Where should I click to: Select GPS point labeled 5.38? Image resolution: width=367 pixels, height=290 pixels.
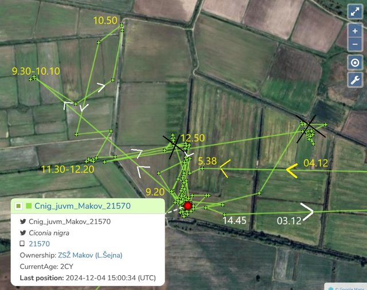pos(202,168)
